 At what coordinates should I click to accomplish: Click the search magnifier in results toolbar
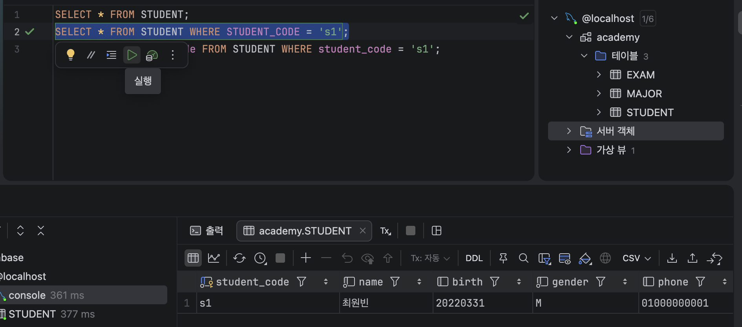click(523, 258)
